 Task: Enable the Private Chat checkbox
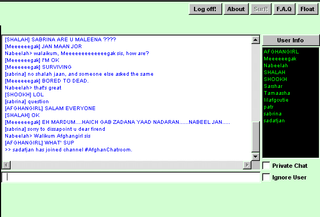point(266,166)
